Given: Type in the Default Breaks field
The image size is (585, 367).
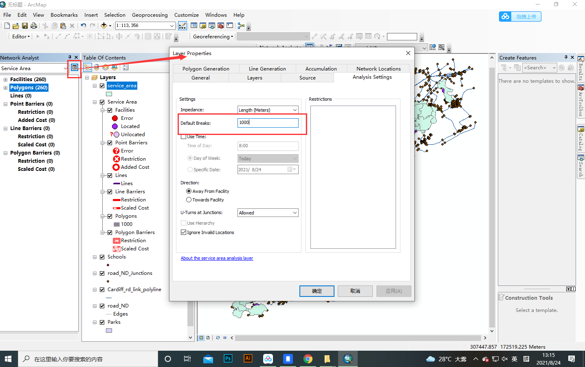Looking at the screenshot, I should tap(268, 122).
